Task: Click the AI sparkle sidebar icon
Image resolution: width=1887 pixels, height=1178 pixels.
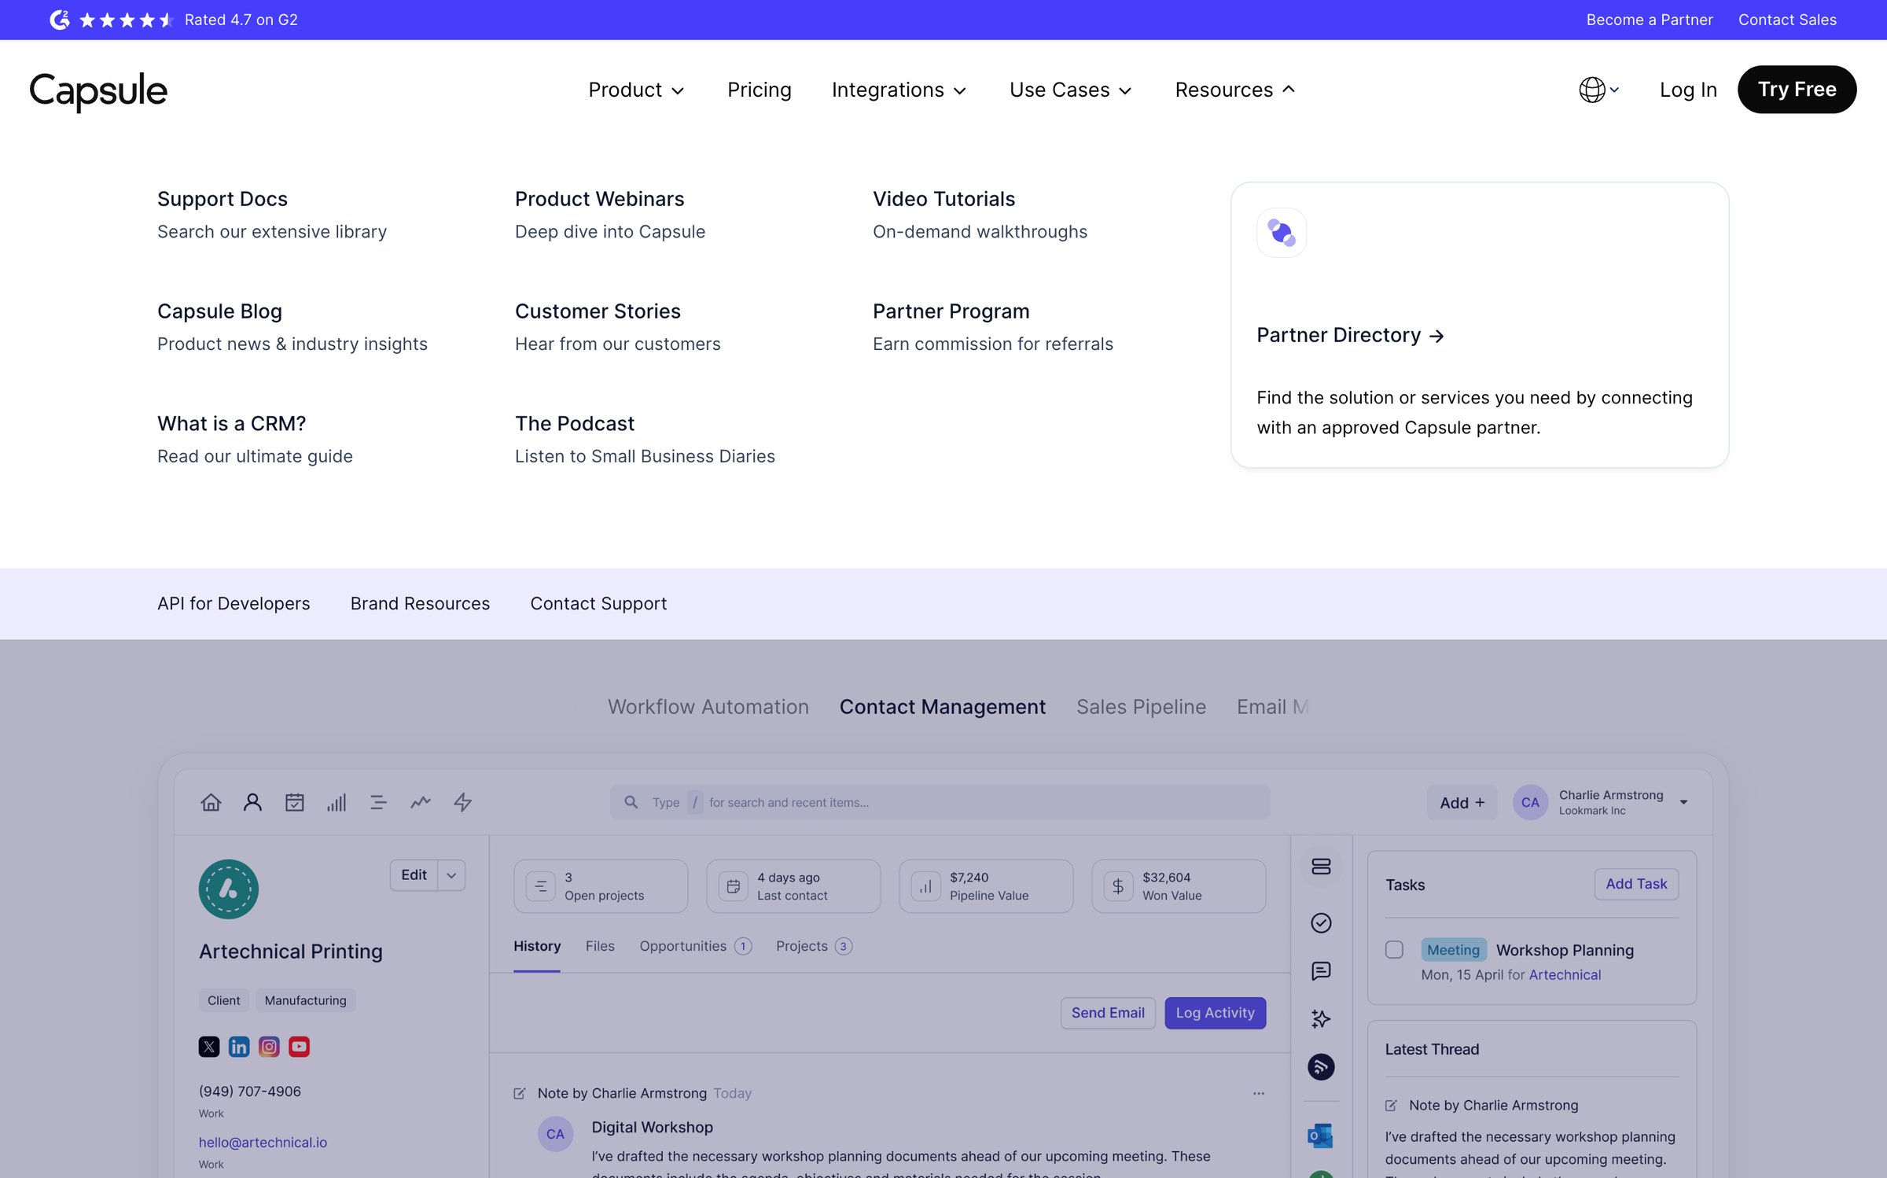Action: tap(1321, 1019)
